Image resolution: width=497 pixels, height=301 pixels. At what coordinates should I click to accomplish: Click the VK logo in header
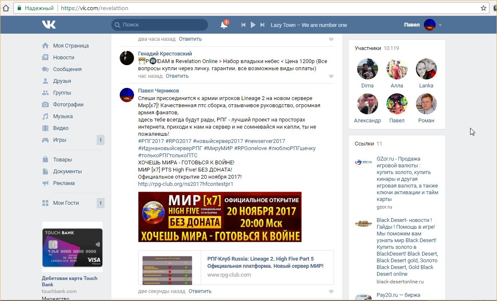[49, 25]
